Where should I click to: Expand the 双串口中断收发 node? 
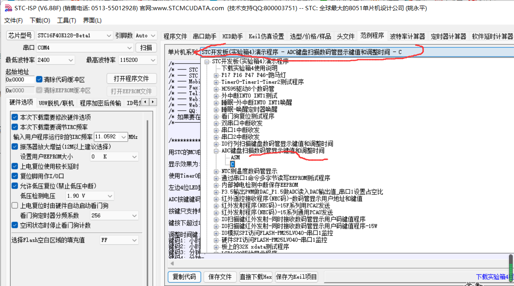tap(216, 123)
